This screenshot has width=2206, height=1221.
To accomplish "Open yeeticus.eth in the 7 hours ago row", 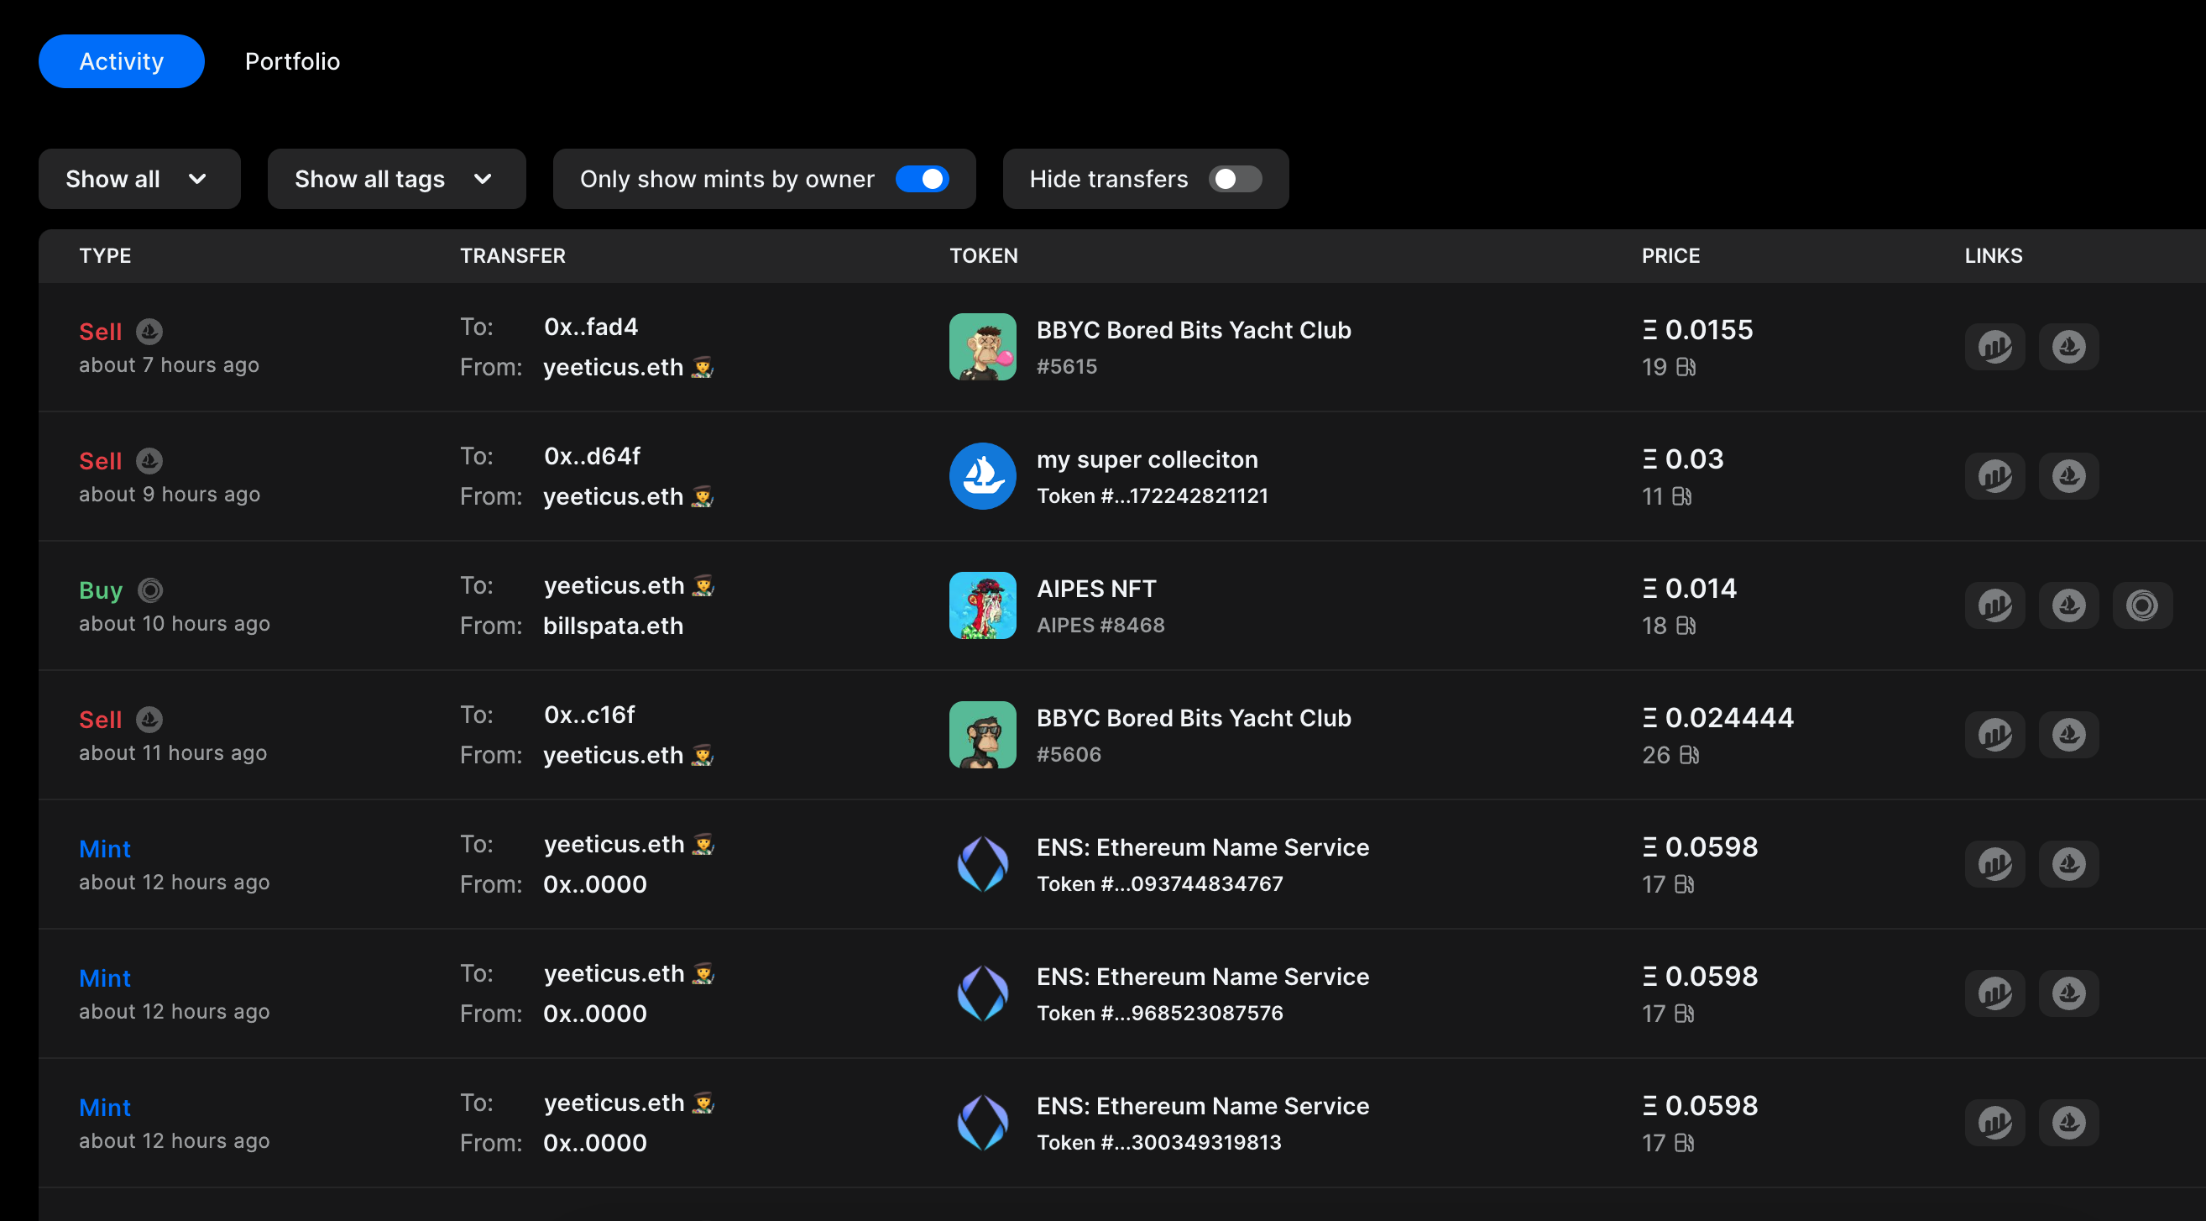I will 628,368.
